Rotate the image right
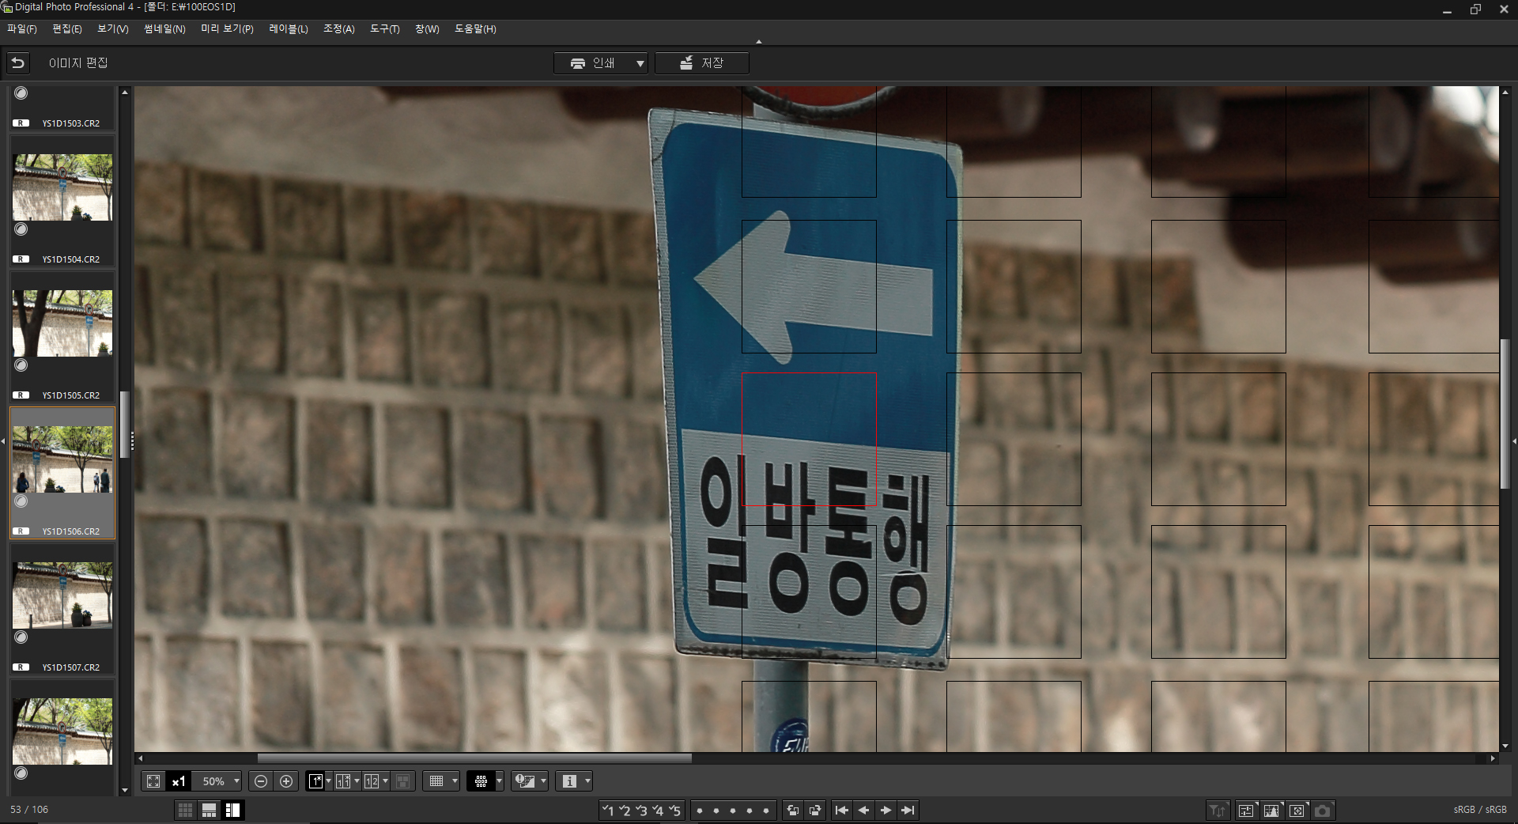The height and width of the screenshot is (824, 1518). pos(815,810)
